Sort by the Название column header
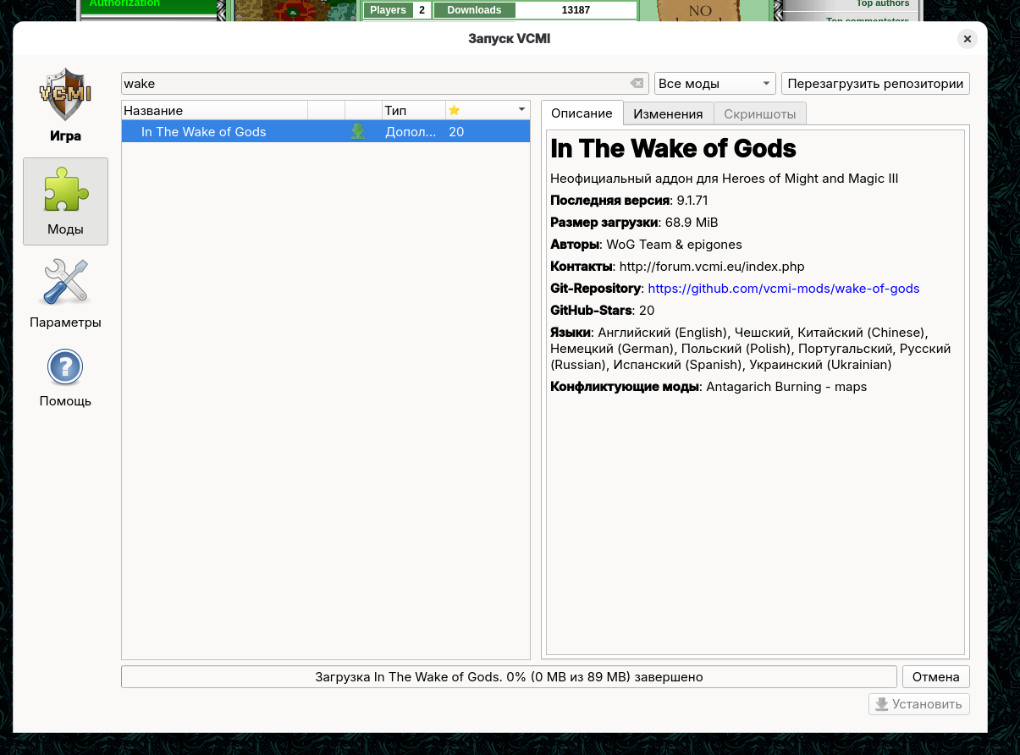The height and width of the screenshot is (755, 1020). click(215, 110)
